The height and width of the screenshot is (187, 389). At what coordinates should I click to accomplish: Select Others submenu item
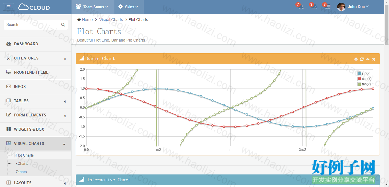(x=21, y=172)
